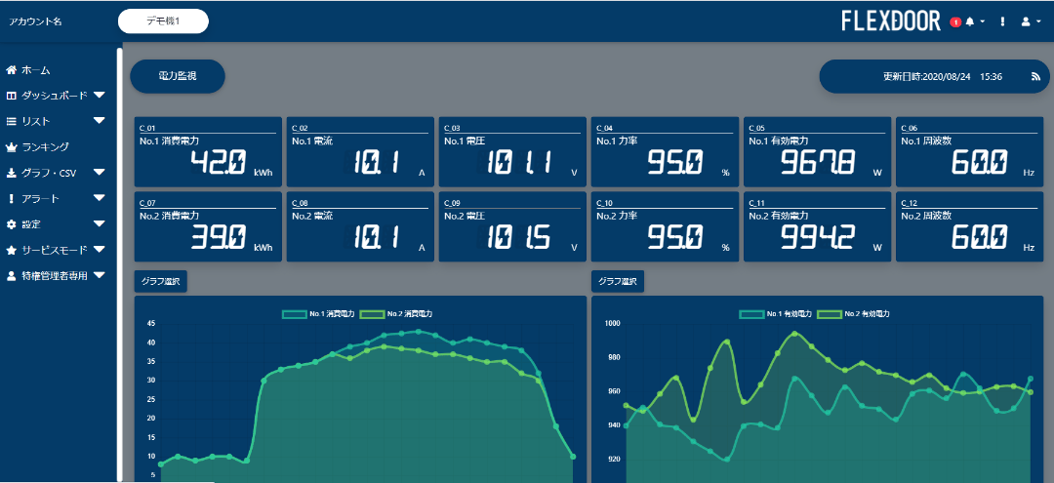Click the Home house icon in sidebar
The height and width of the screenshot is (483, 1054).
coord(11,70)
